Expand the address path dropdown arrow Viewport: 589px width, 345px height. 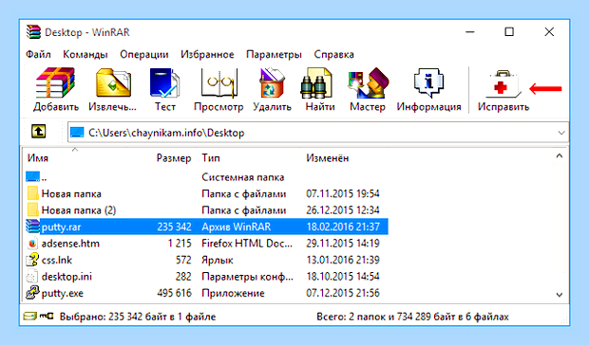click(x=561, y=133)
